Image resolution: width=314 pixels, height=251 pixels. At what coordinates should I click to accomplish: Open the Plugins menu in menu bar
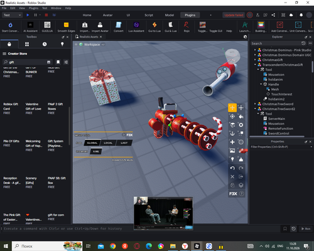point(33,8)
